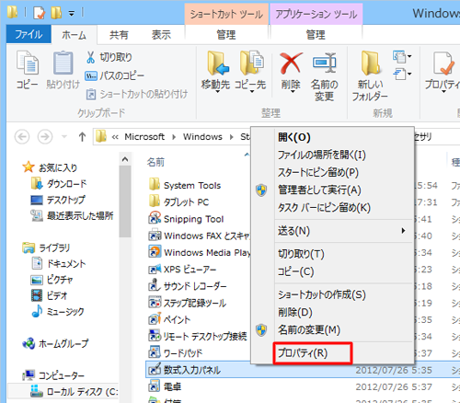
Task: Expand the arrow after Microsoft in address bar
Action: 174,137
